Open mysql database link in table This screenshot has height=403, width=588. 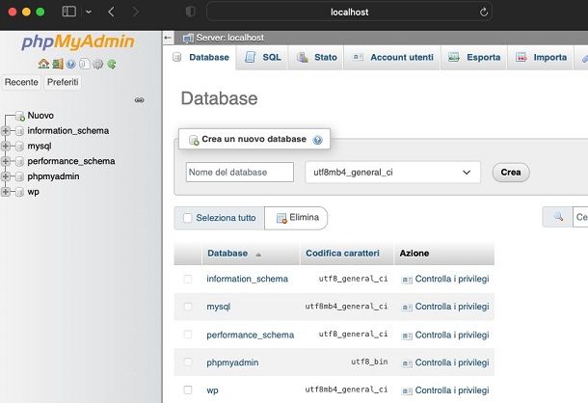(x=219, y=307)
